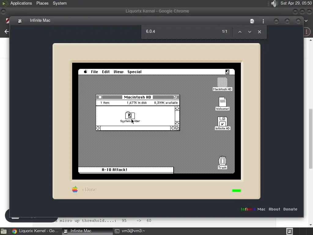The width and height of the screenshot is (313, 235).
Task: Open the Chrome three-dot menu at right edge
Action: tap(306, 32)
